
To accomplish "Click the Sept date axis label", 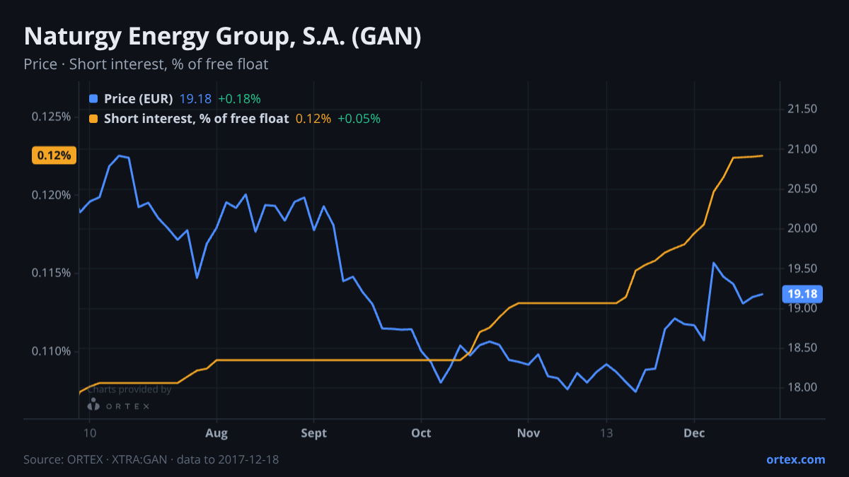I will (313, 432).
